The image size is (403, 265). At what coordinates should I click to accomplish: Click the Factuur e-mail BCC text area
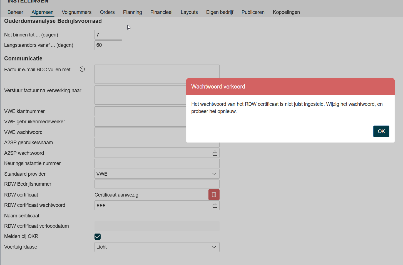pos(139,74)
